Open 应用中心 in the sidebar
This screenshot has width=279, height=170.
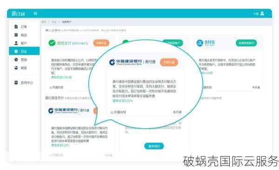click(24, 83)
